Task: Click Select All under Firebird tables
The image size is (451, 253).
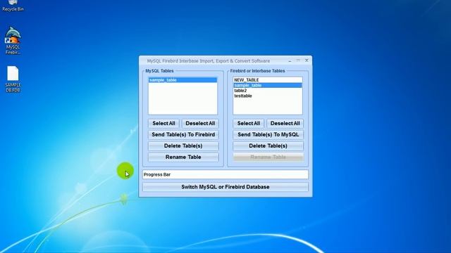Action: [249, 124]
